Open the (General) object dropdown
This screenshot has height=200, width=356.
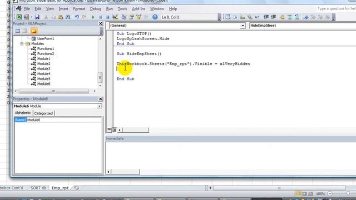[x=243, y=26]
